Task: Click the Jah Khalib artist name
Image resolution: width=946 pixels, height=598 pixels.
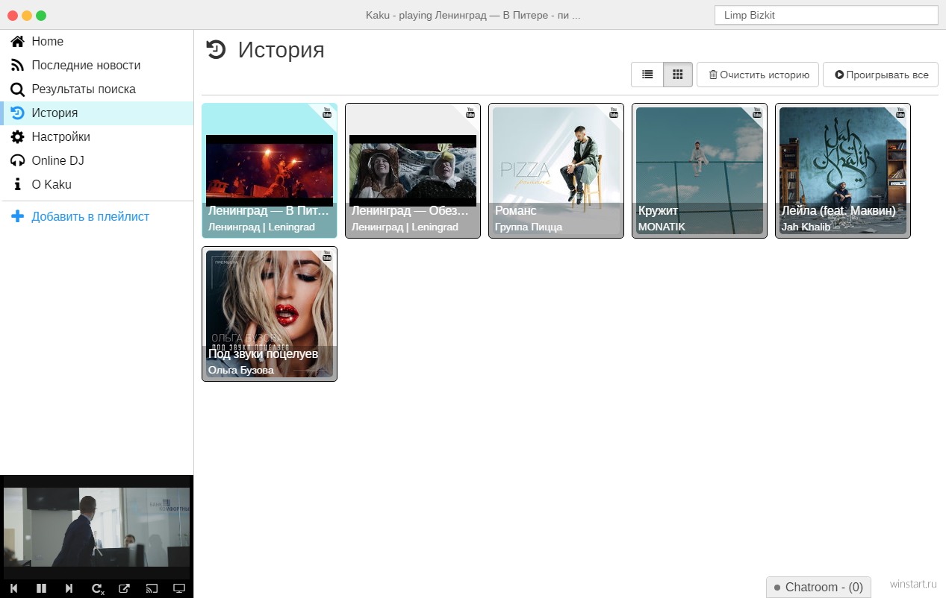Action: click(806, 227)
